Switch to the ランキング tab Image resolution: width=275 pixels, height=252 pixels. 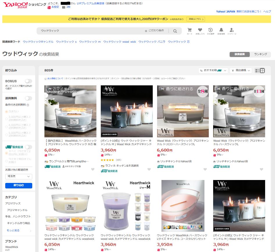coord(260,54)
